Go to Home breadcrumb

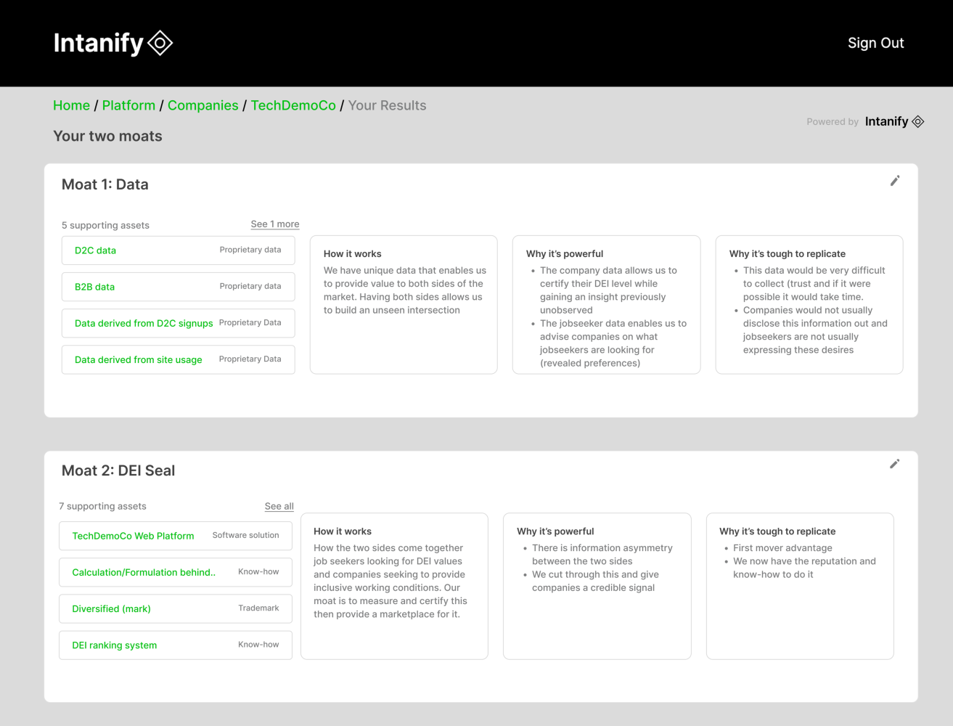click(x=71, y=105)
